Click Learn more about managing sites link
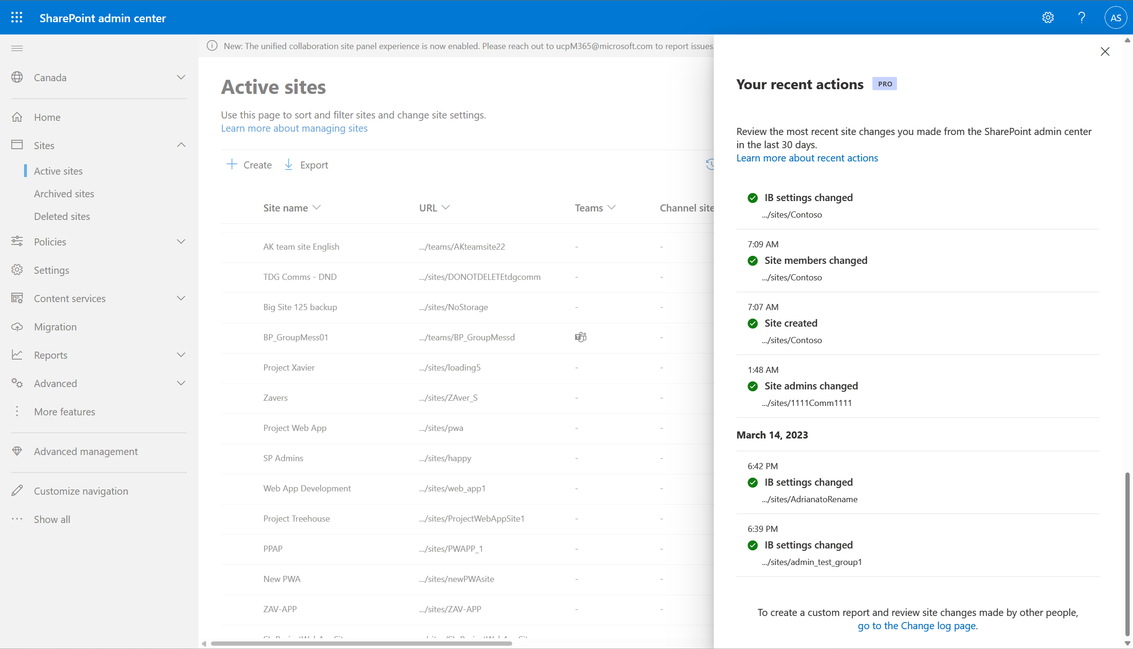Image resolution: width=1133 pixels, height=649 pixels. (x=293, y=127)
